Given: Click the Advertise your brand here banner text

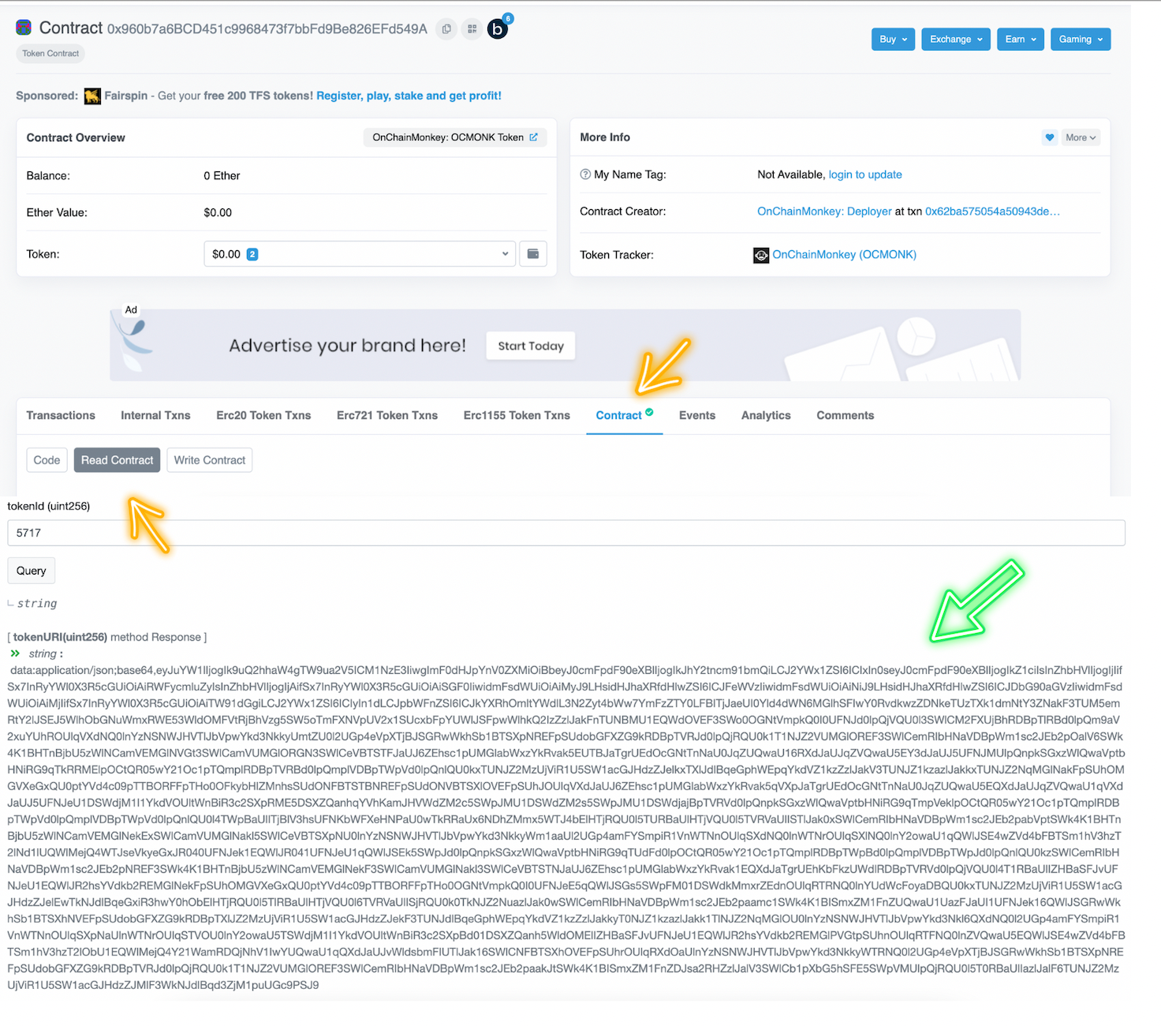Looking at the screenshot, I should click(x=347, y=346).
